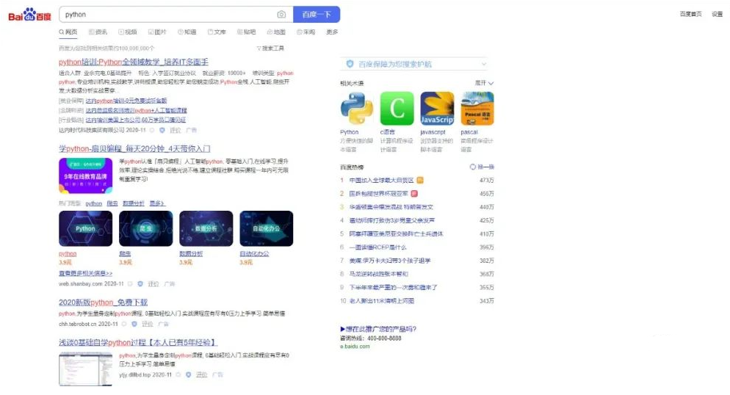Open camera image search in search box
Image resolution: width=730 pixels, height=395 pixels.
click(x=281, y=15)
